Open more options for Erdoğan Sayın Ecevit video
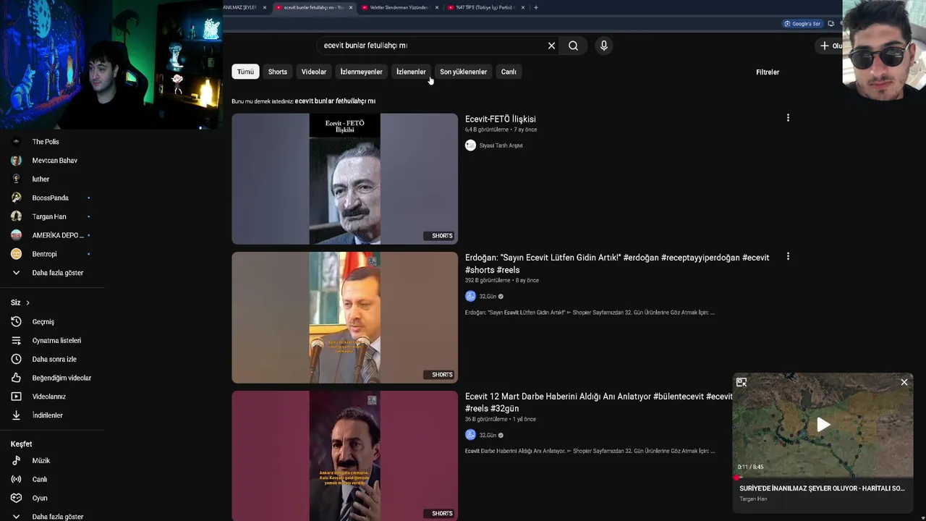 (788, 256)
